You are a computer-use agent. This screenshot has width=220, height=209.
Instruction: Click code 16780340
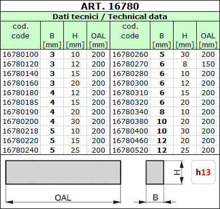point(130,112)
